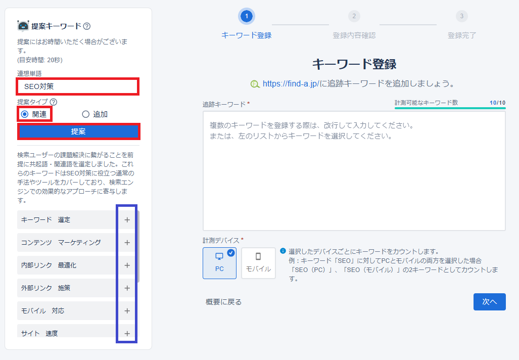Add 外部リンク 施策 with the plus icon
Image resolution: width=519 pixels, height=360 pixels.
tap(127, 288)
